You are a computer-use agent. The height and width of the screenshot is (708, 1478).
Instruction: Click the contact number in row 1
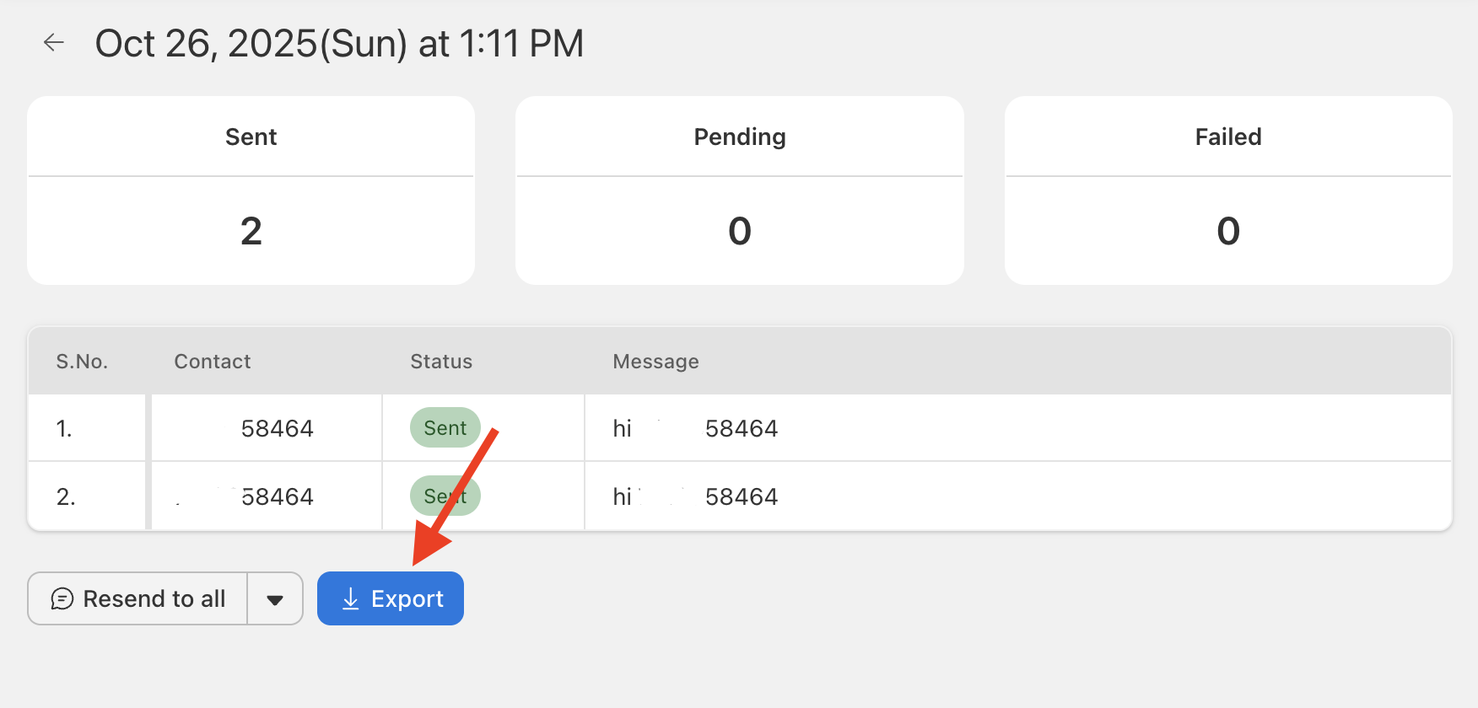277,429
